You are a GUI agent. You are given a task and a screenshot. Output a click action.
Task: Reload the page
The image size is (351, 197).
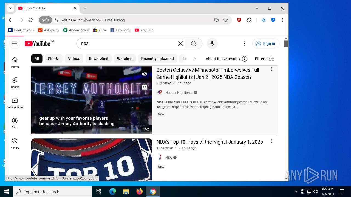pyautogui.click(x=31, y=20)
